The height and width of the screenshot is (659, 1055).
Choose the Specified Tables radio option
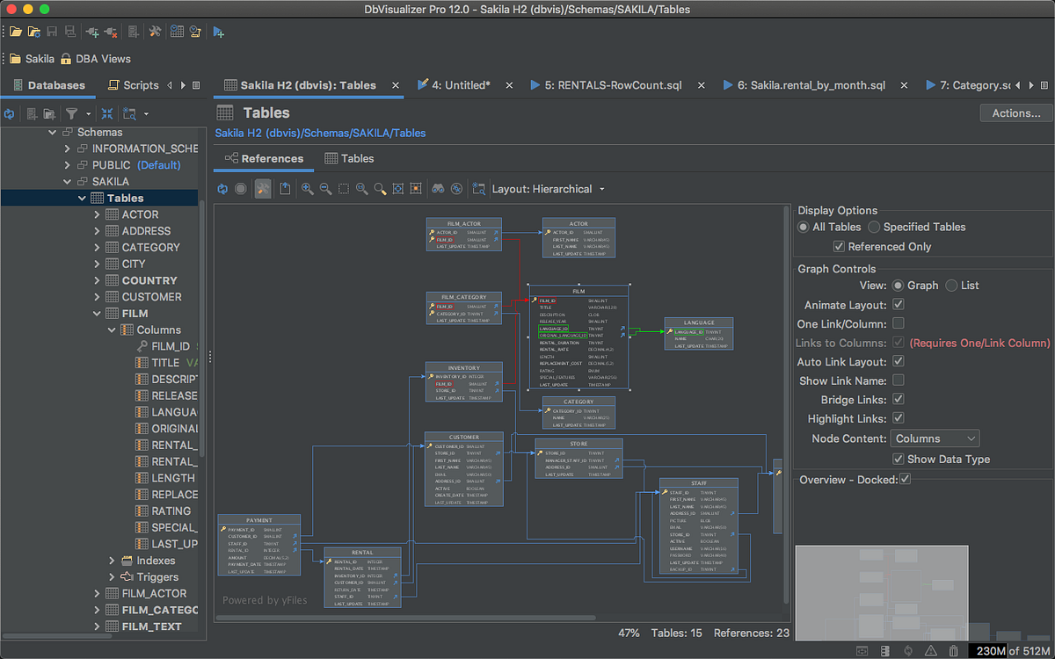tap(874, 227)
